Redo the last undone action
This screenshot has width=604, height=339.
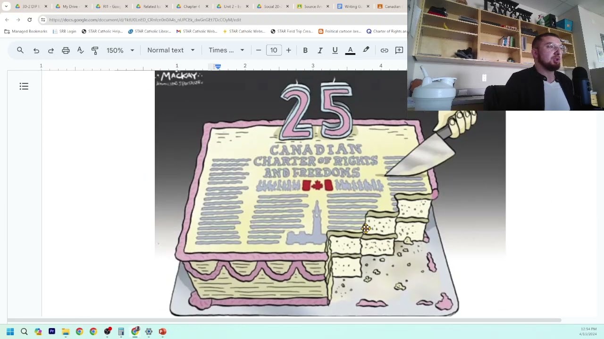pos(51,50)
